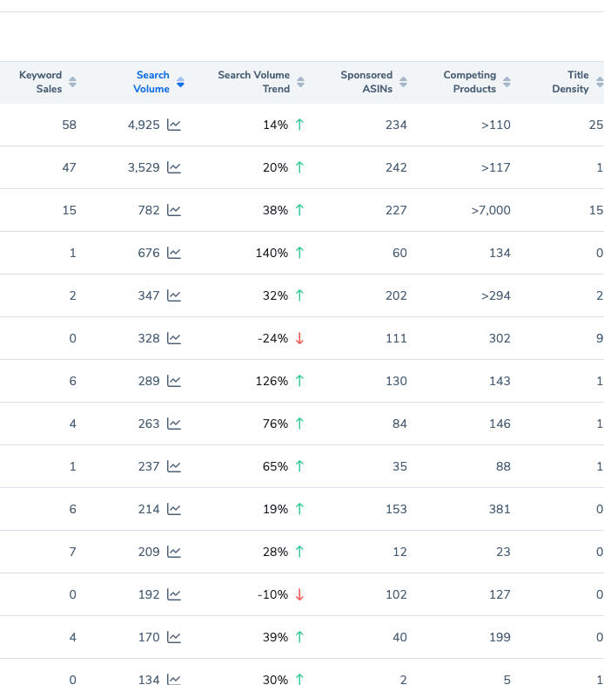Sort by Sponsored ASINs arrows
The height and width of the screenshot is (685, 604).
click(x=403, y=82)
